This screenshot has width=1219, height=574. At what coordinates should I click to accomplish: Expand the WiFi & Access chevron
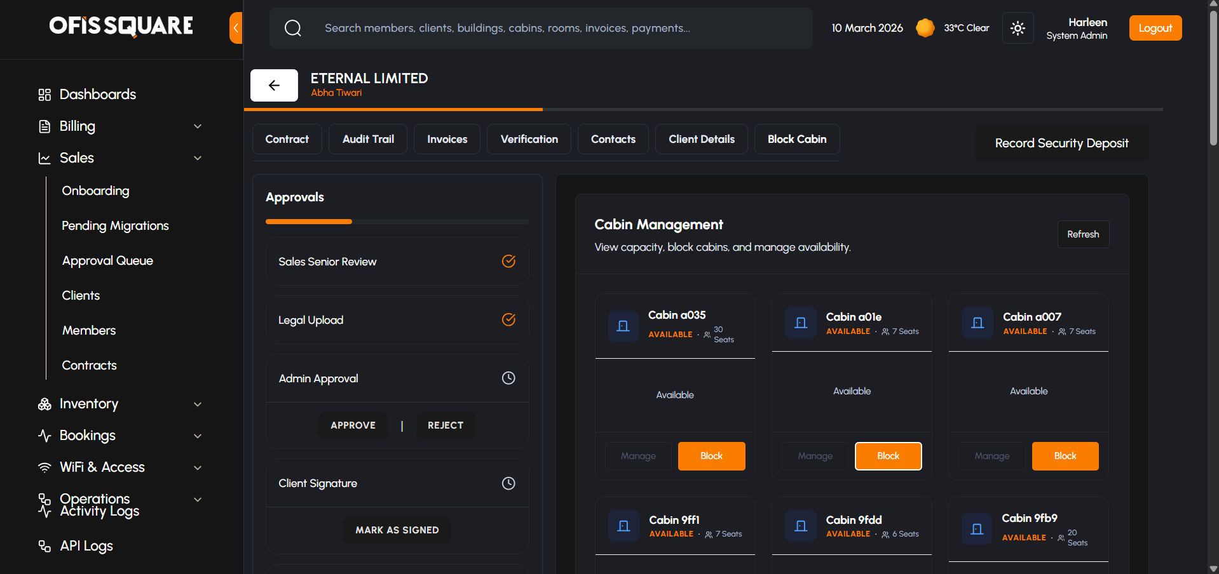click(x=198, y=468)
